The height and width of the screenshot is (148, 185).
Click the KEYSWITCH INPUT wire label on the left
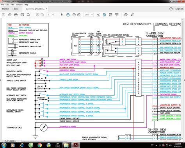67,68
